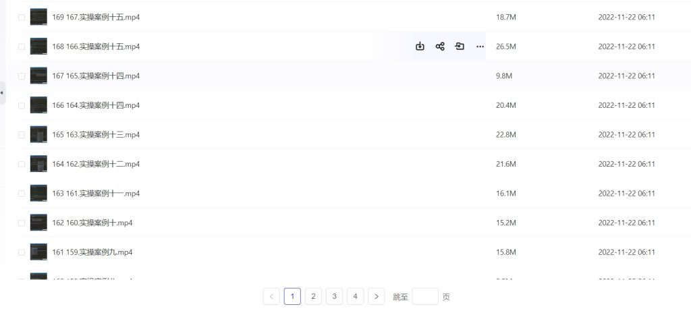The width and height of the screenshot is (691, 311).
Task: Click the move-to-folder icon in hovered row
Action: tap(460, 47)
